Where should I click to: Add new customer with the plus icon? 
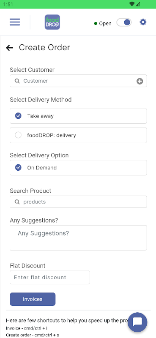[x=140, y=81]
